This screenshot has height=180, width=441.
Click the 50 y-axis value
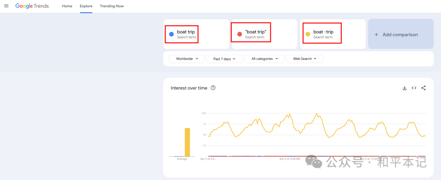pyautogui.click(x=205, y=135)
